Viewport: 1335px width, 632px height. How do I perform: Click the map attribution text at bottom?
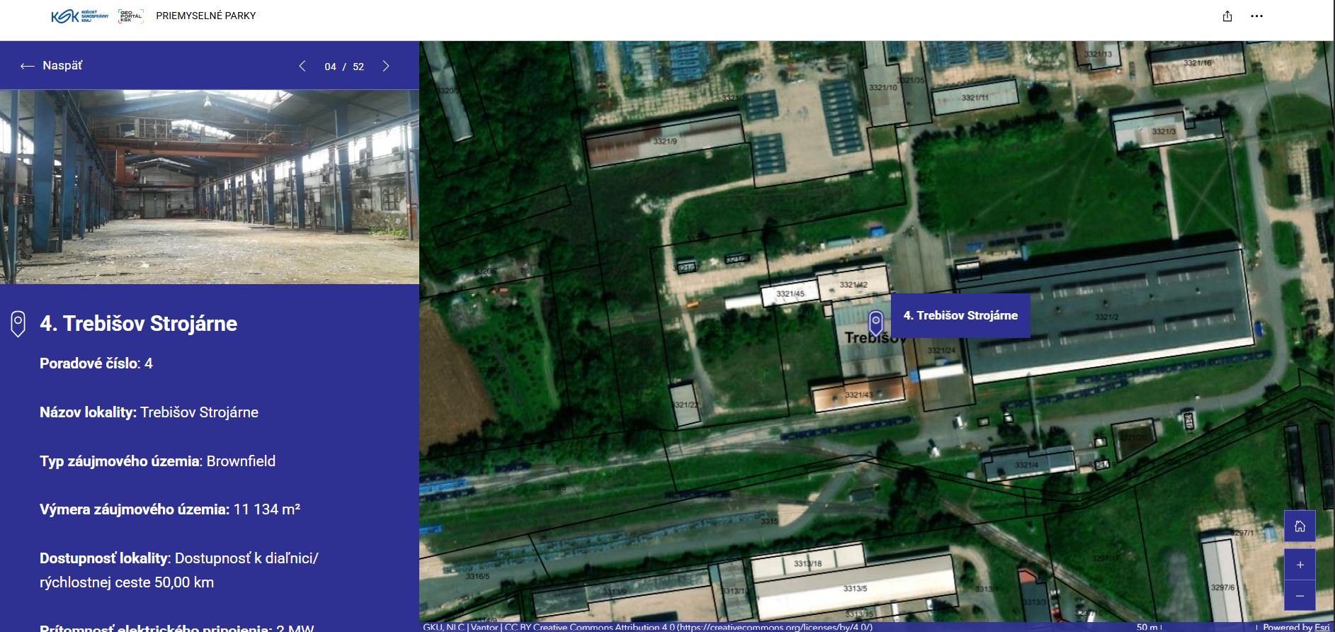[647, 627]
